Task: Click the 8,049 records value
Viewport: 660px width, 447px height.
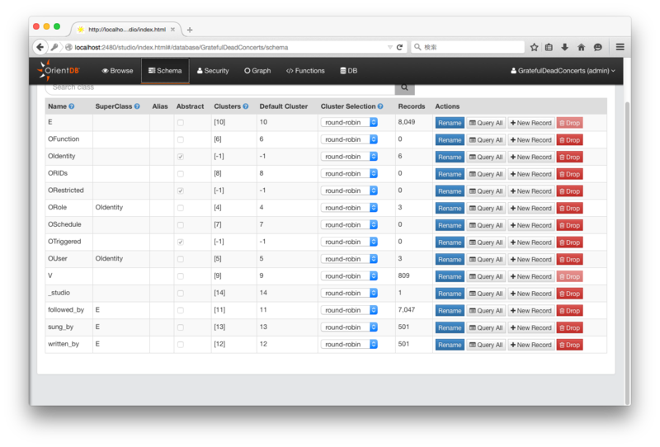Action: [407, 122]
